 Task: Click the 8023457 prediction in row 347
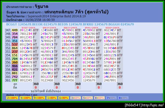click(x=110, y=30)
